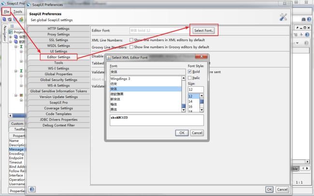The width and height of the screenshot is (314, 196).
Task: Click the first blue documents toolbar icon
Action: [x=4, y=19]
